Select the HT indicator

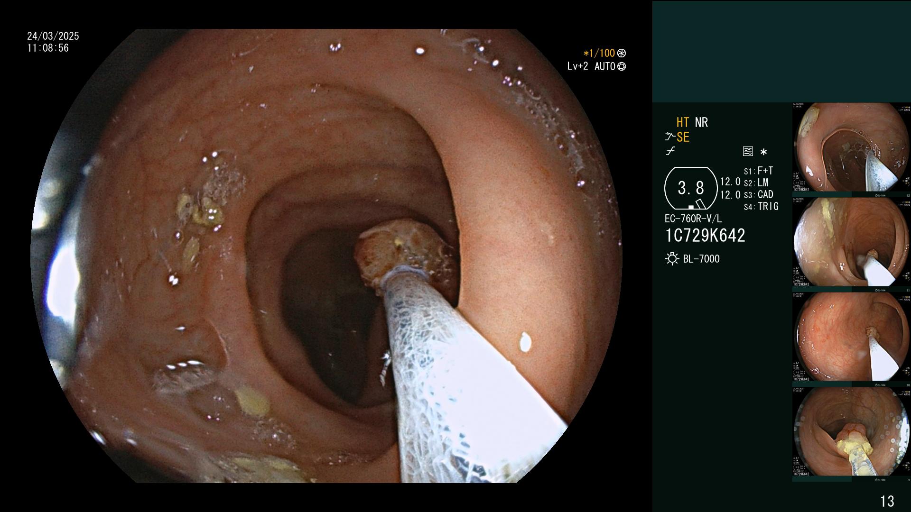pos(683,122)
